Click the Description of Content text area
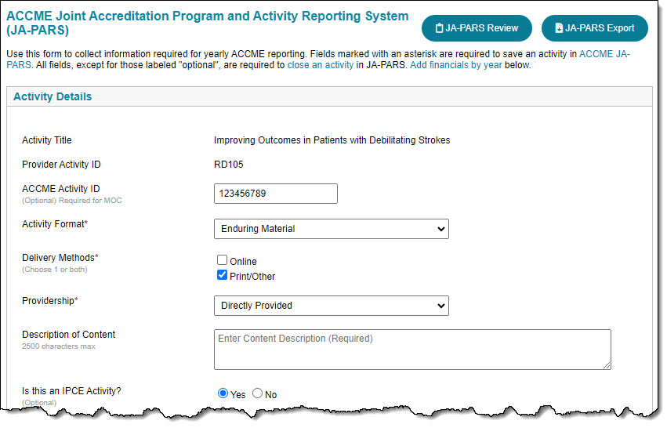The height and width of the screenshot is (435, 667). coord(412,350)
